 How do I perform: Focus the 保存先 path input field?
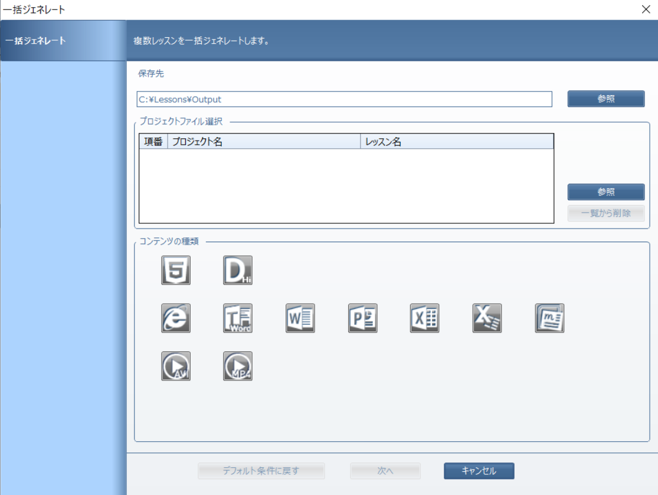click(x=344, y=99)
